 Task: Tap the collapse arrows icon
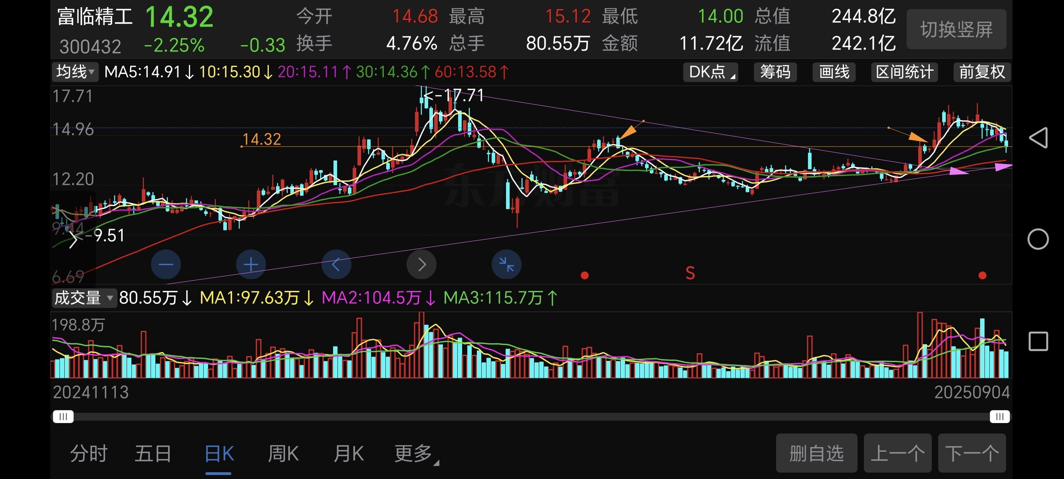pos(506,264)
